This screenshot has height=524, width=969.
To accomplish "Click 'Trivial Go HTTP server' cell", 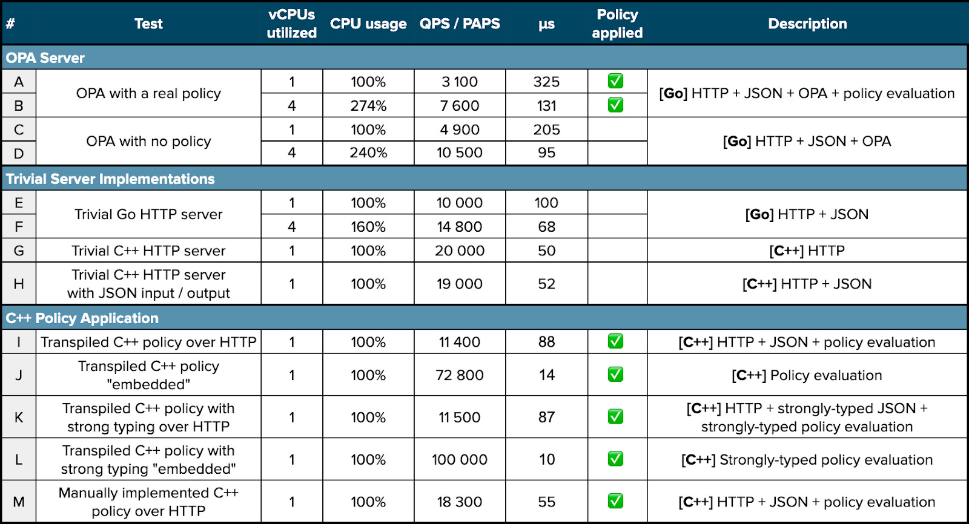I will click(148, 214).
